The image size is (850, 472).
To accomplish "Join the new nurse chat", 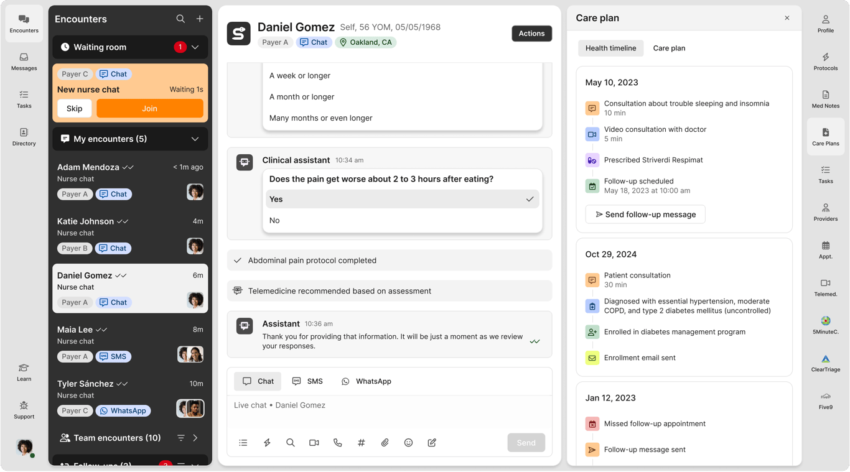I will [x=150, y=108].
